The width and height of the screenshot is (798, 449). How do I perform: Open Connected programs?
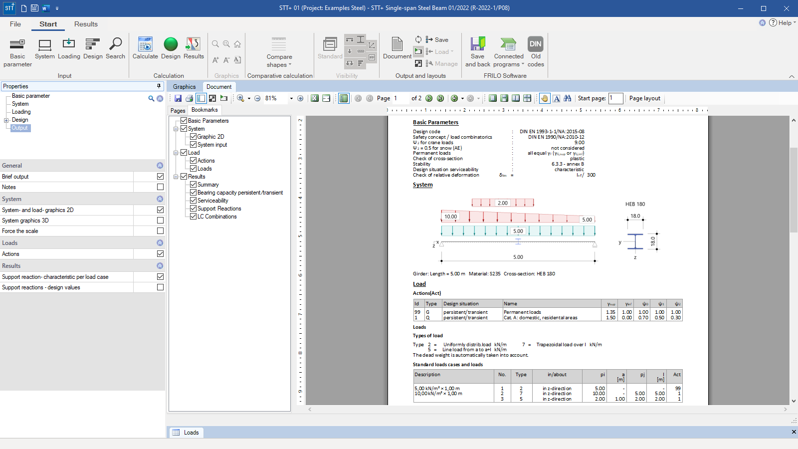click(509, 52)
